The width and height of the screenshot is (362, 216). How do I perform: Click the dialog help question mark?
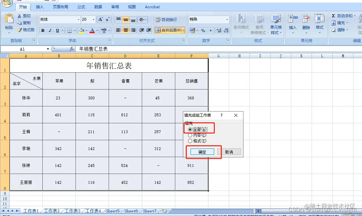[221, 115]
